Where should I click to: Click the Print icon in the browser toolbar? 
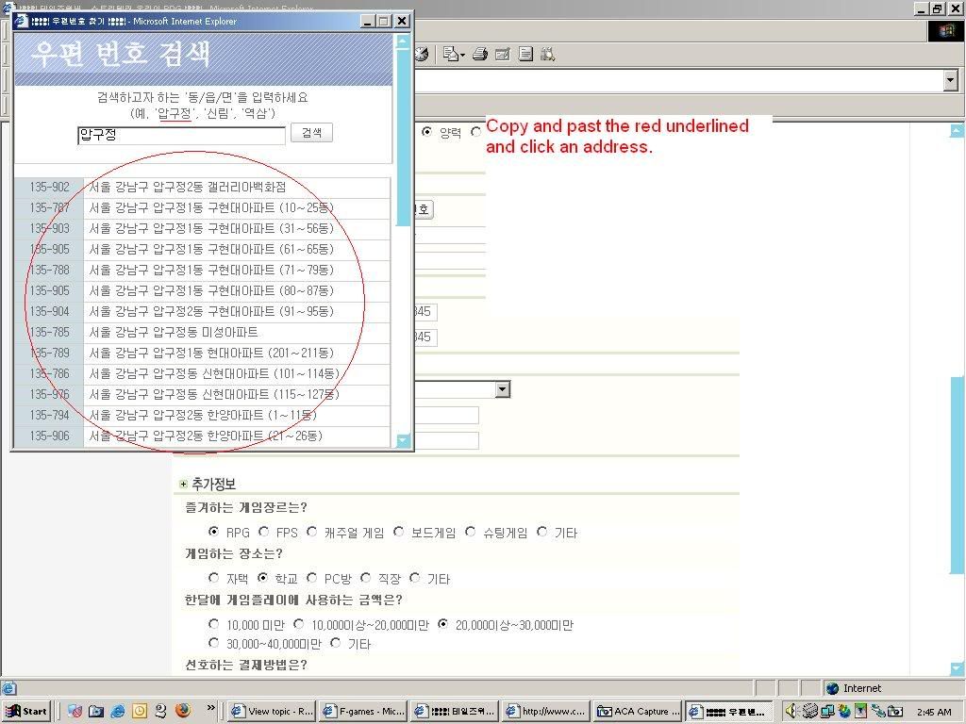pos(479,55)
